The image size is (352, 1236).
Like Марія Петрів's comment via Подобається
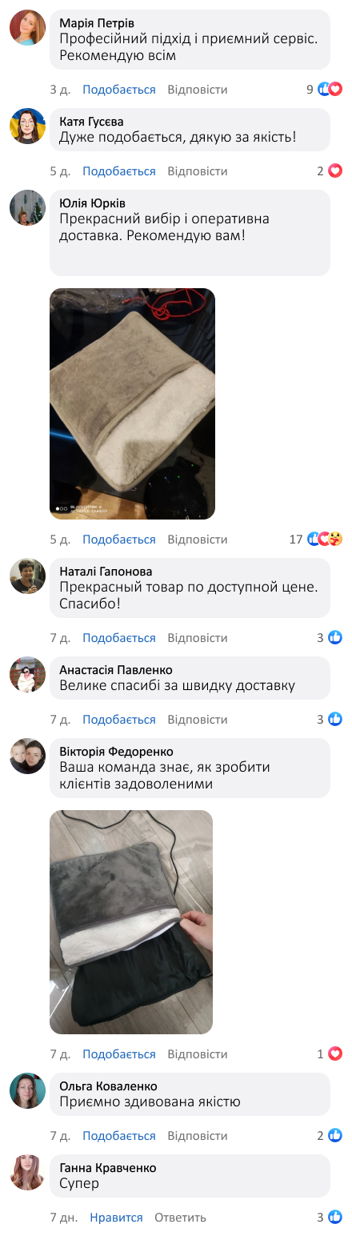(119, 90)
